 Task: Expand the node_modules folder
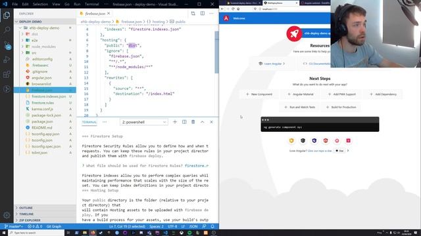click(44, 47)
